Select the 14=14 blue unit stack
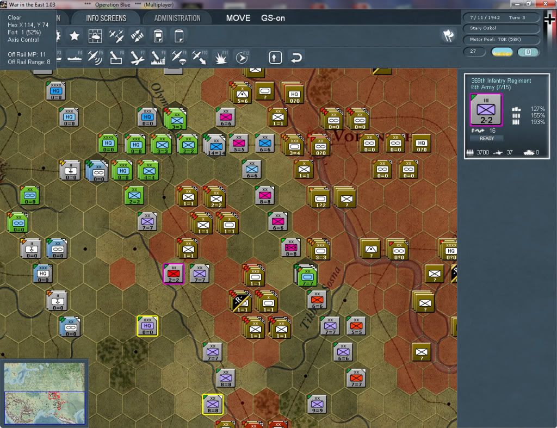This screenshot has height=428, width=557. click(215, 145)
